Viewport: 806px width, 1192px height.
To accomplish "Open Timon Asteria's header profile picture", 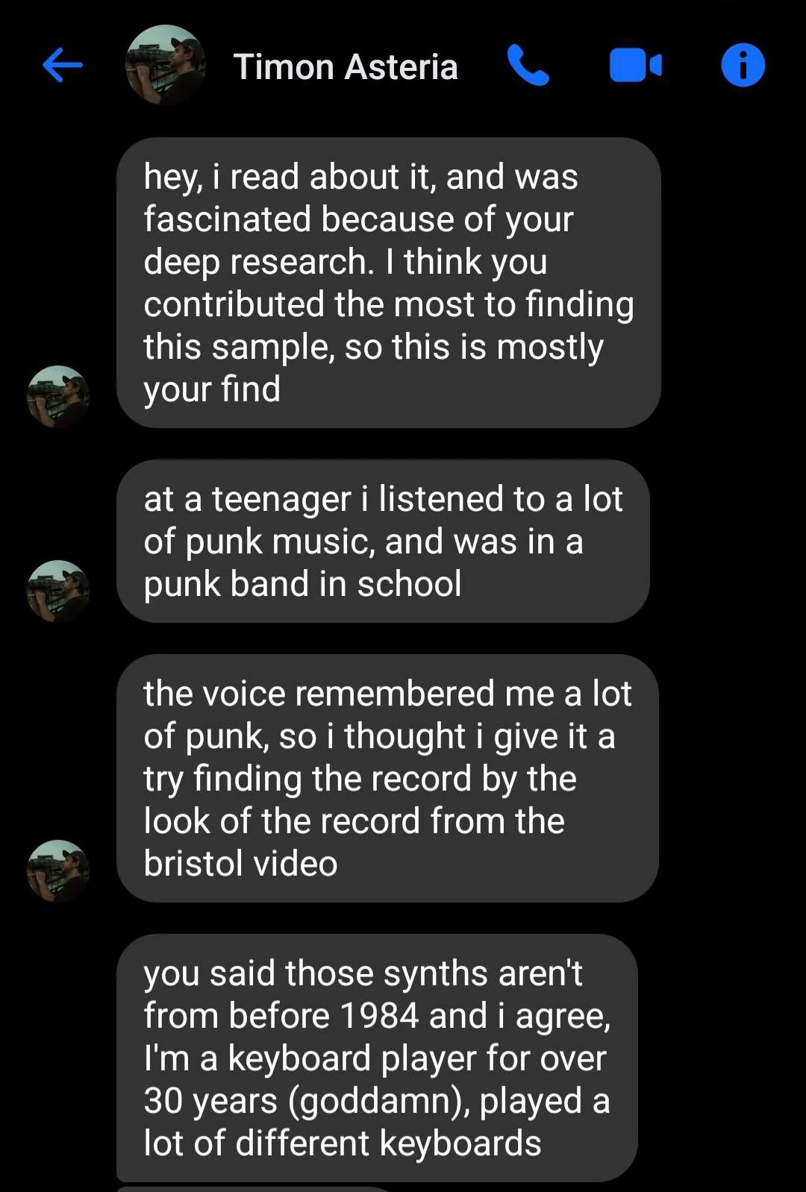I will click(x=166, y=65).
